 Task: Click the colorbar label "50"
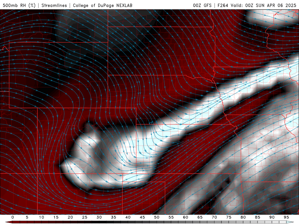[157, 217]
